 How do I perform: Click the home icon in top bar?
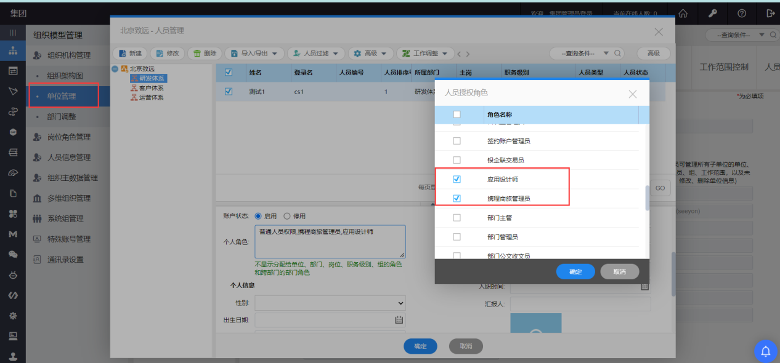tap(683, 13)
